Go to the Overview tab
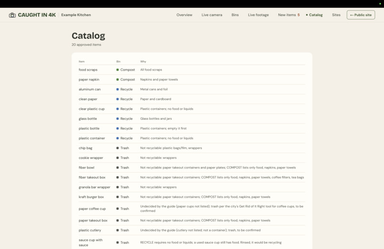Image resolution: width=384 pixels, height=249 pixels. pyautogui.click(x=184, y=15)
